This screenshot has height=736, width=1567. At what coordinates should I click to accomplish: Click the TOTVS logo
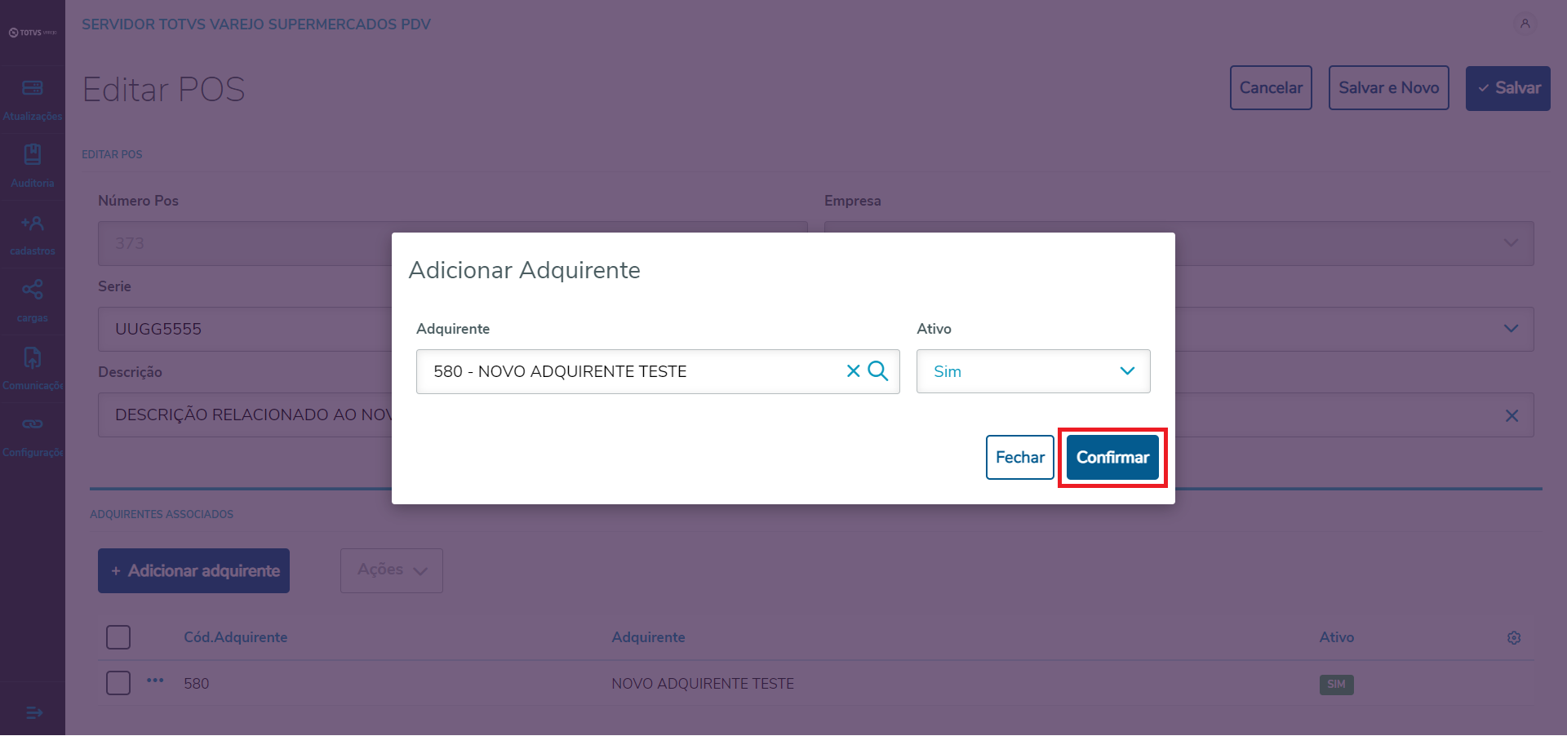coord(33,33)
